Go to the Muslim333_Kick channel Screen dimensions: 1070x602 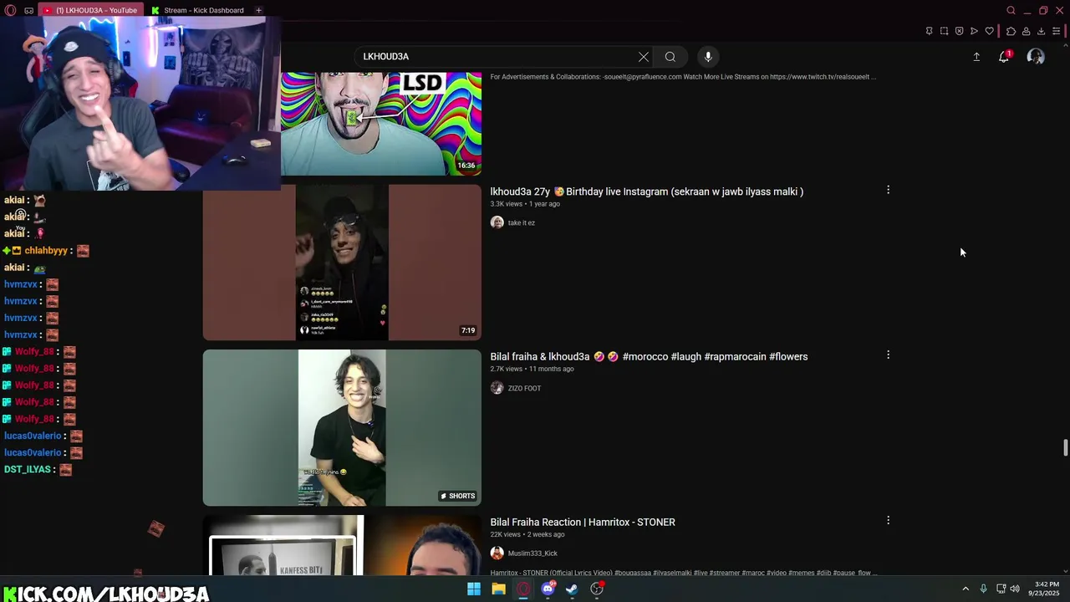point(532,554)
